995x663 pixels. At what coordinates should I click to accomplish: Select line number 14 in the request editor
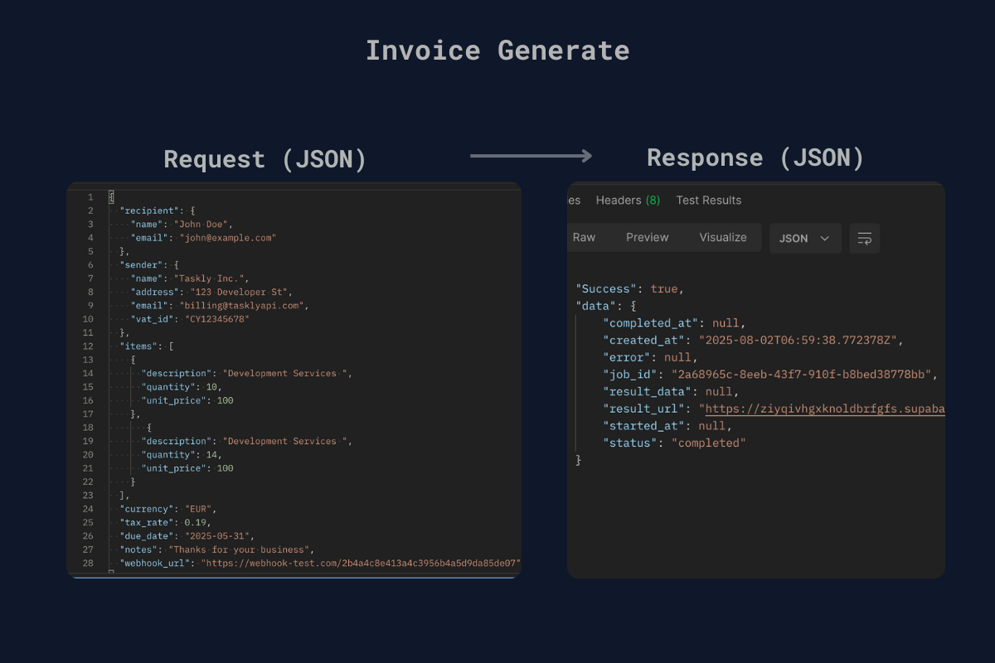89,373
